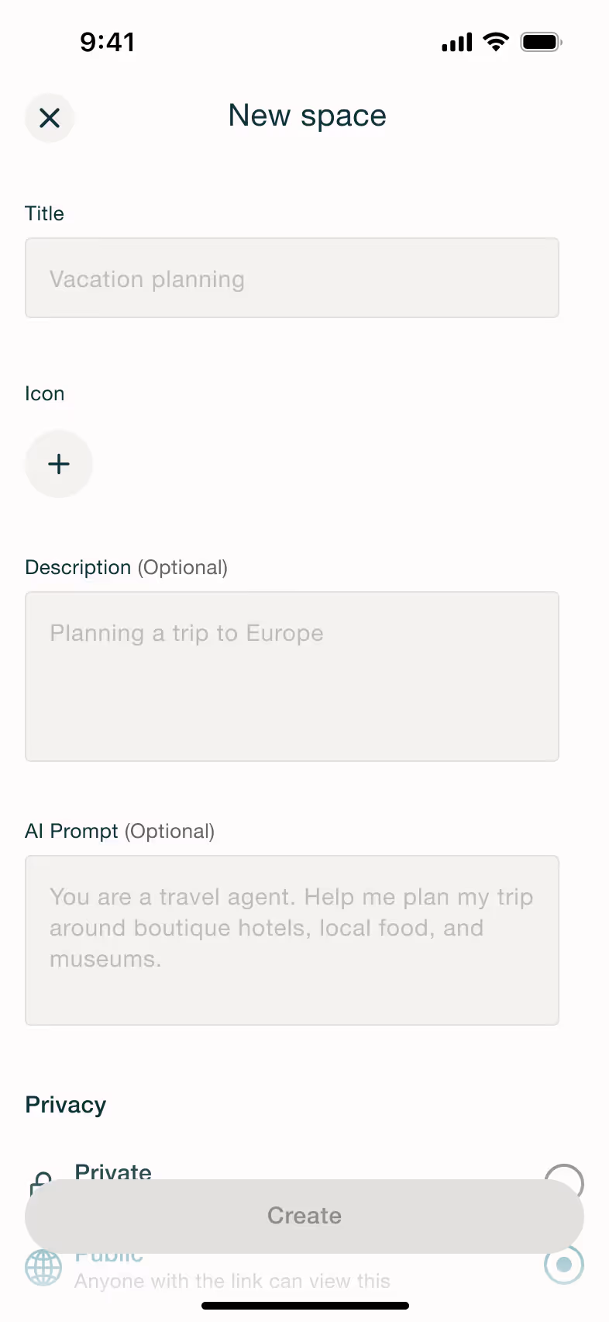Click the Create button
609x1322 pixels.
click(304, 1216)
